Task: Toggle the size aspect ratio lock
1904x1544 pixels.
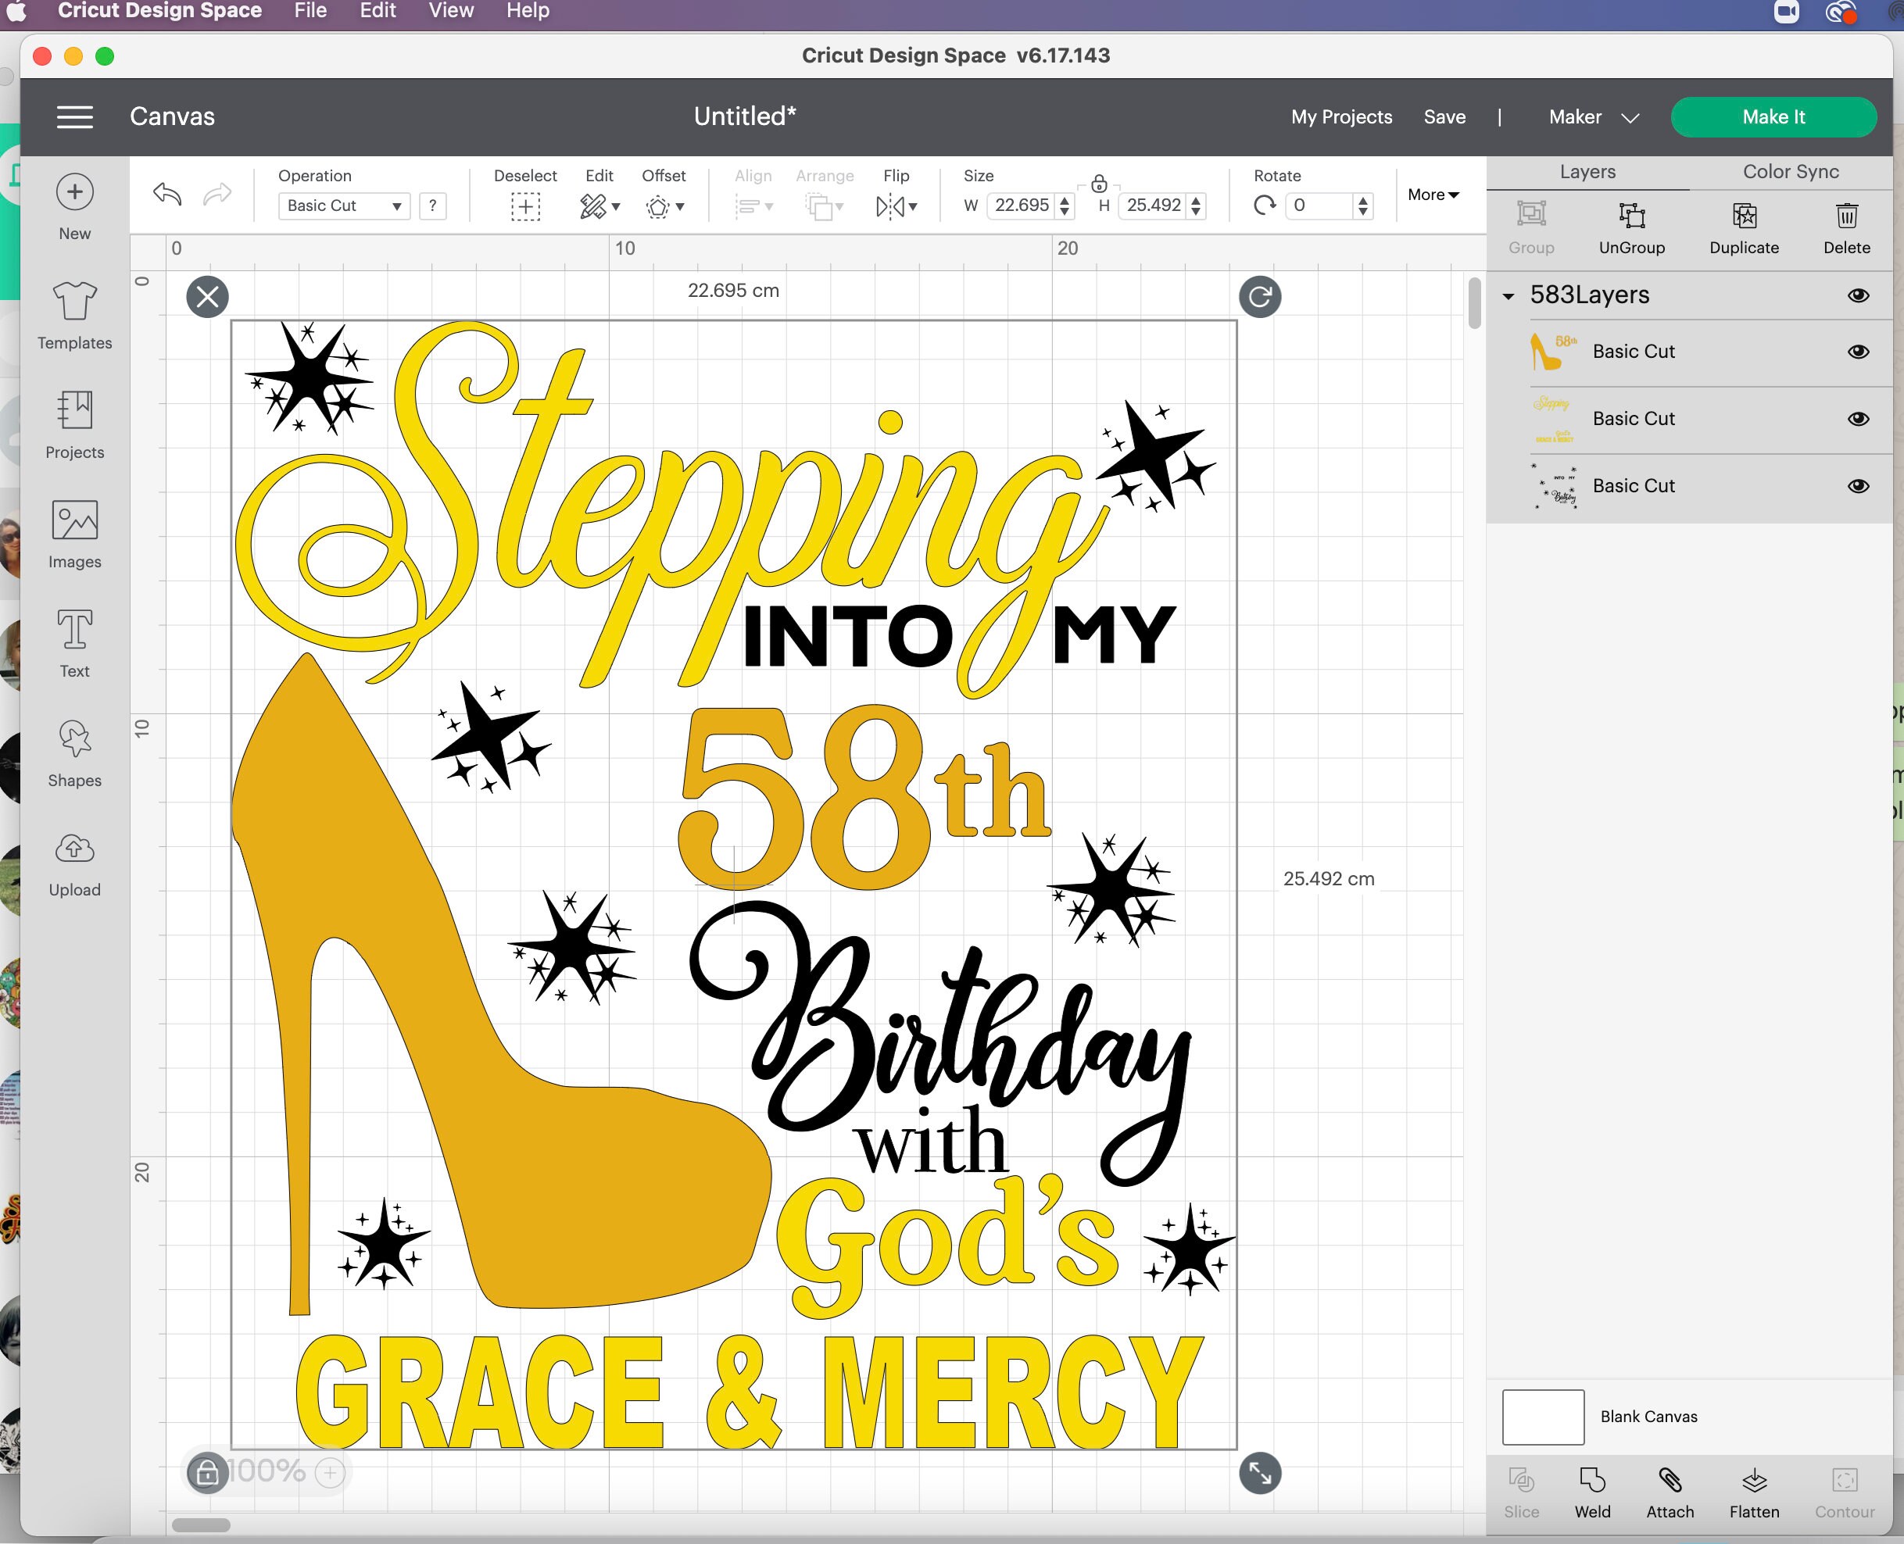Action: tap(1099, 184)
